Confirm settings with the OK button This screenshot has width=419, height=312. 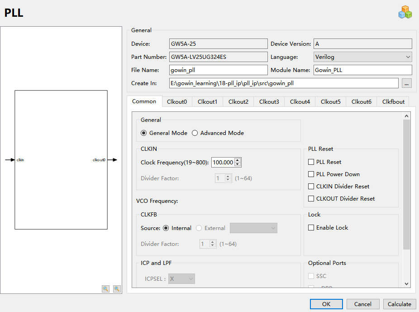[326, 304]
